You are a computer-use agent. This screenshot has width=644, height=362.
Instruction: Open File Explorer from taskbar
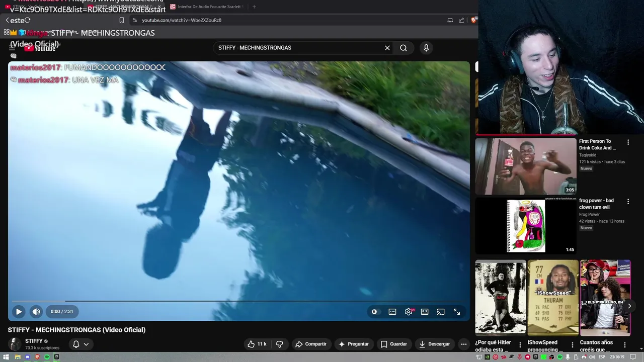[x=18, y=357]
